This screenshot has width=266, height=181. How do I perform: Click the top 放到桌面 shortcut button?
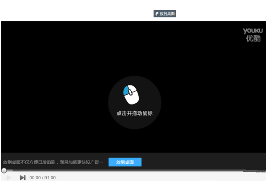tap(165, 14)
